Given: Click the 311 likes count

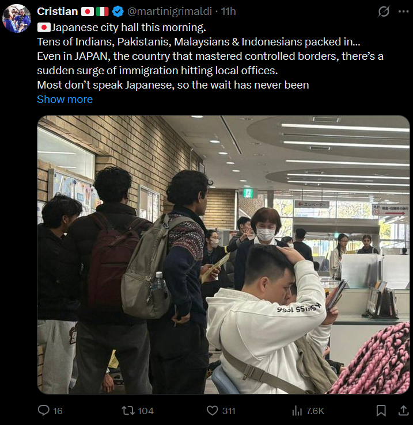Looking at the screenshot, I should [x=229, y=411].
